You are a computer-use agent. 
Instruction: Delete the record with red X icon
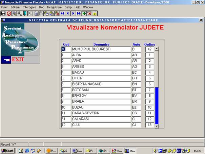pyautogui.click(x=89, y=14)
